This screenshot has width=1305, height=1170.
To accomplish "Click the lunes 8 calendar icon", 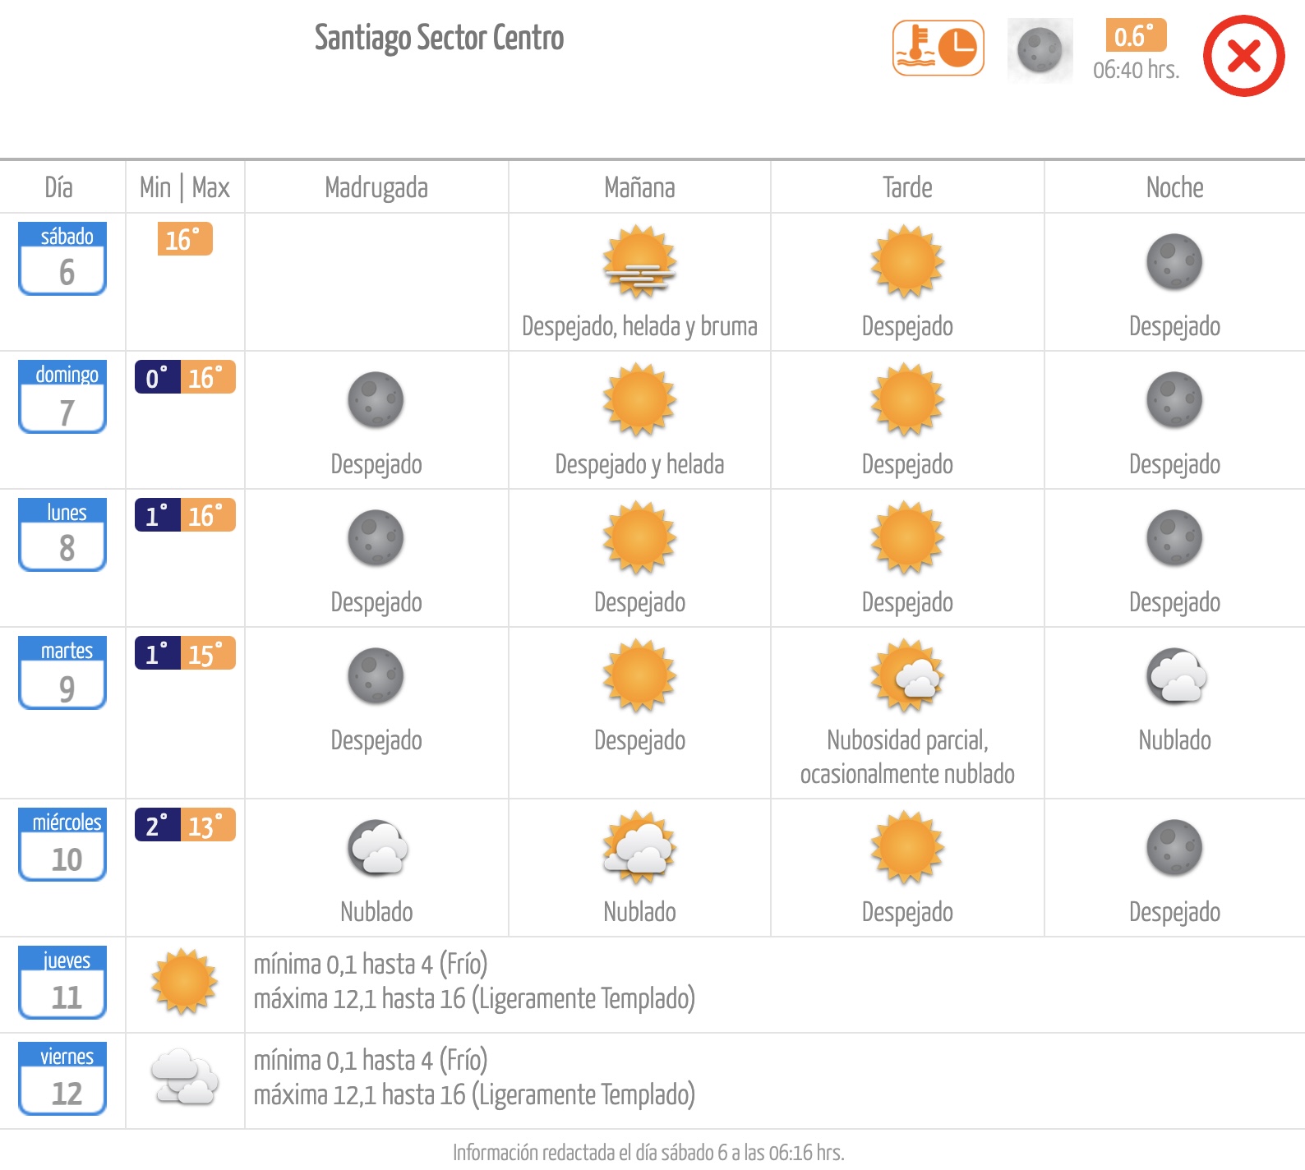I will 62,535.
